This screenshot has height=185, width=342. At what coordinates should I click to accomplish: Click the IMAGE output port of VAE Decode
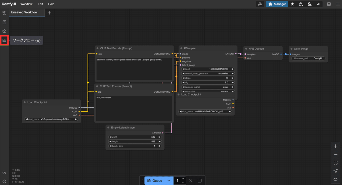[x=281, y=54]
